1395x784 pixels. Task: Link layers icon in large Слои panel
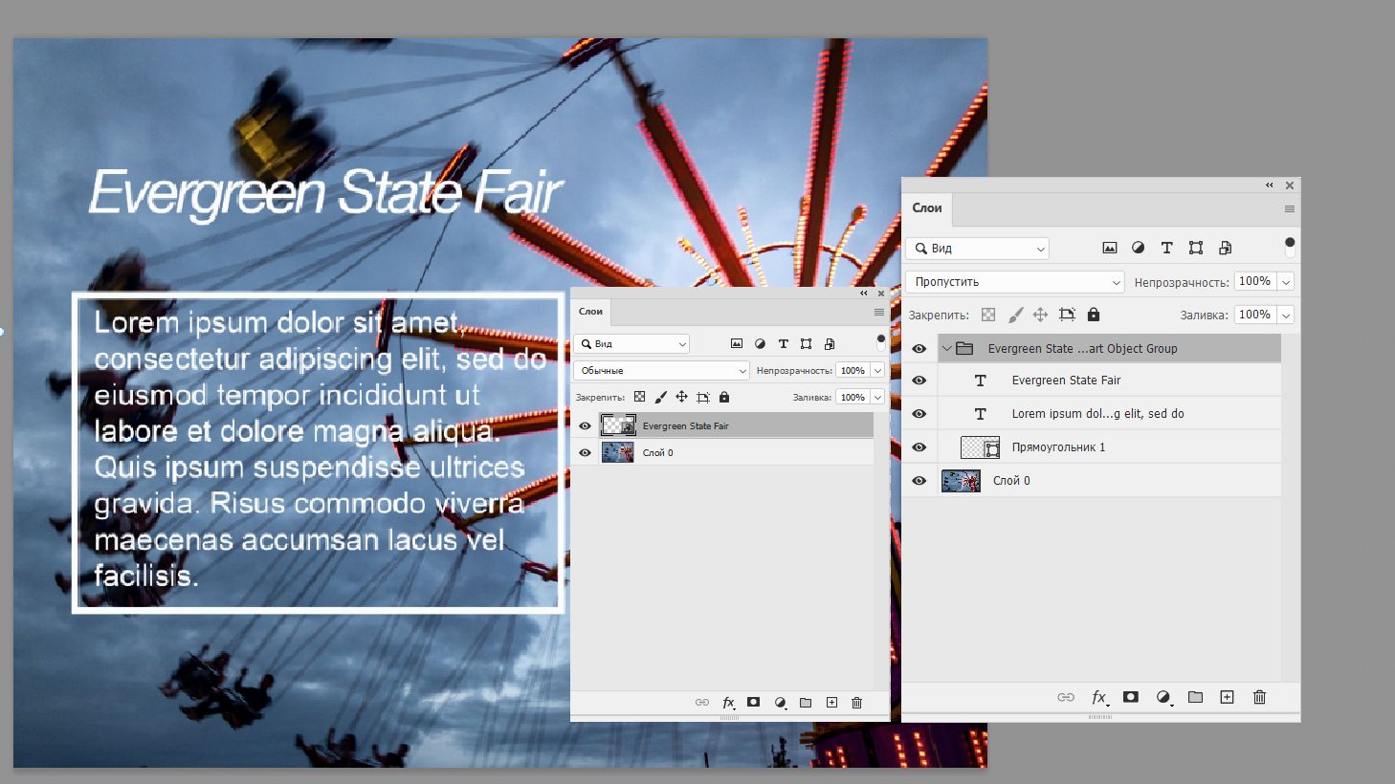(1065, 697)
